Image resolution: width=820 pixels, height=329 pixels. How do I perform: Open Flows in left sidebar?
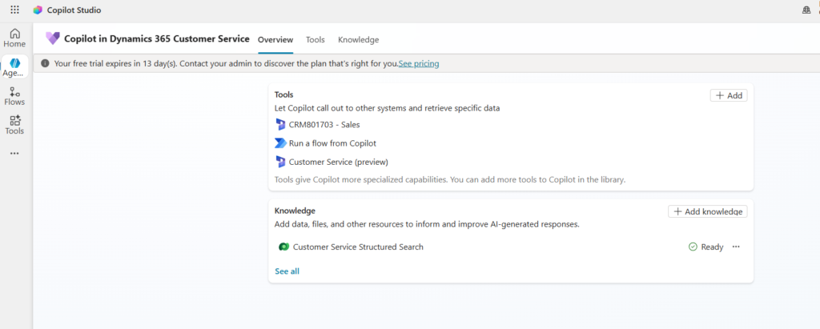tap(14, 96)
